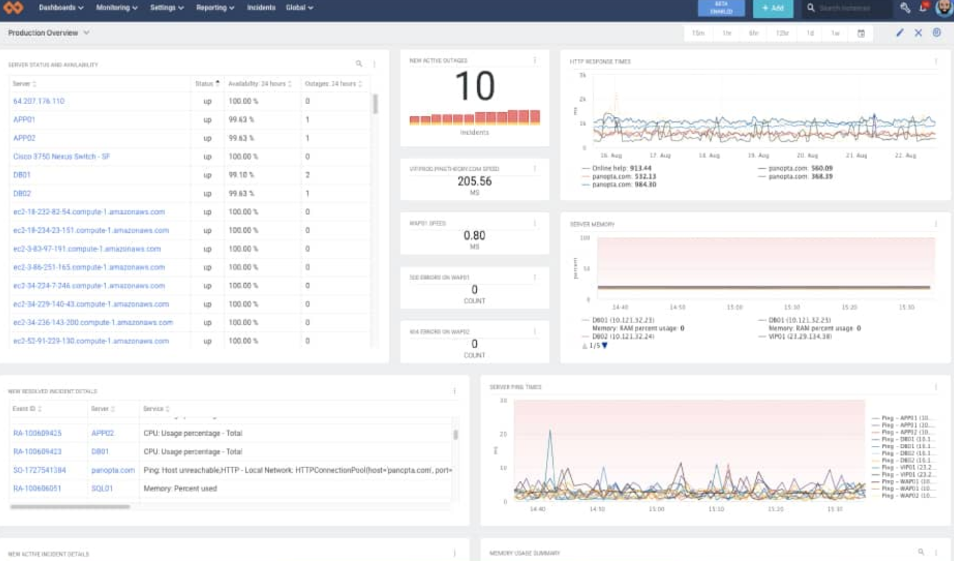The width and height of the screenshot is (954, 561).
Task: Open the 500 Errors on WAP01 widget menu
Action: click(535, 277)
